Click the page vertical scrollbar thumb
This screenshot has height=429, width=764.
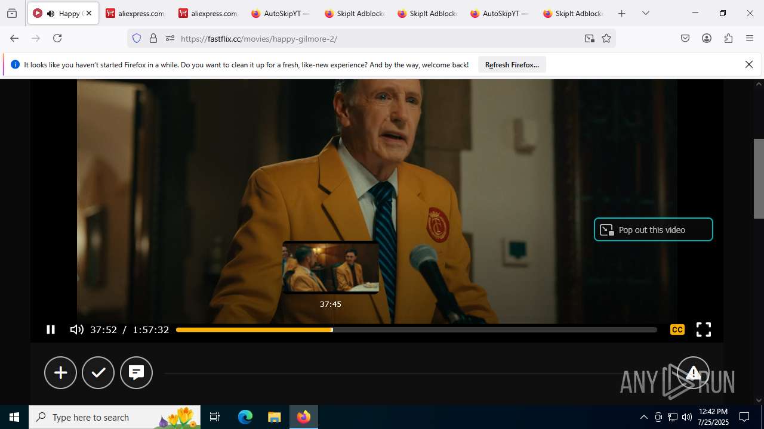[x=759, y=179]
